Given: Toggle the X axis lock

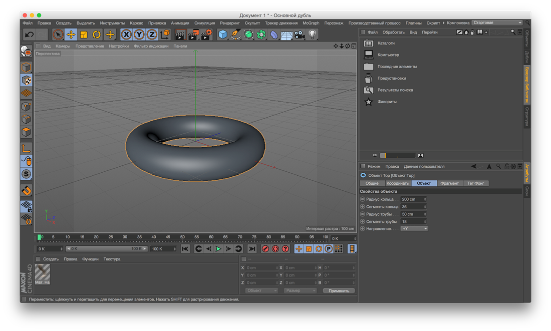Looking at the screenshot, I should coord(126,35).
